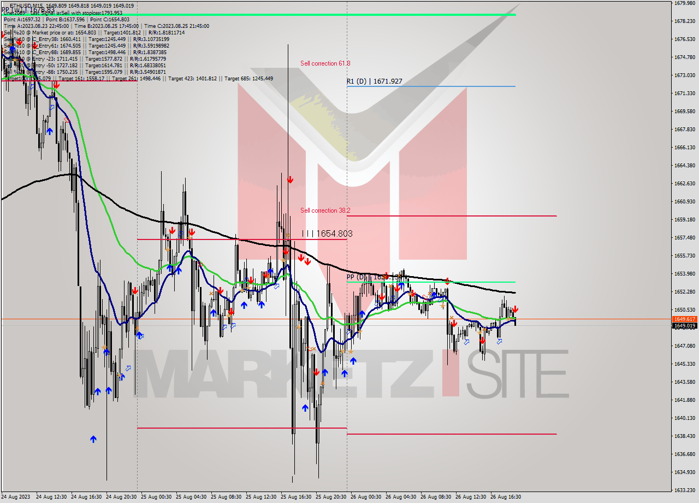The height and width of the screenshot is (503, 699).
Task: Click the 'Target 161: 1558.17' text
Action: point(82,79)
